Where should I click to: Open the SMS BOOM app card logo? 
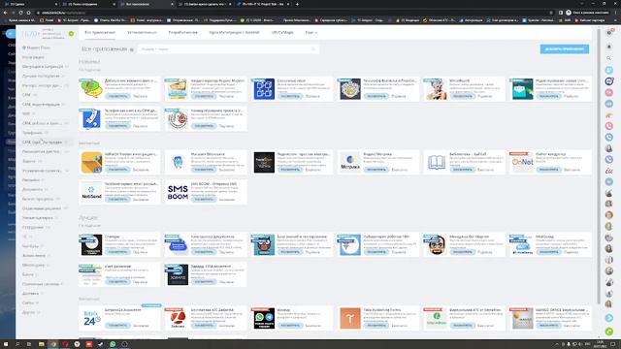178,192
